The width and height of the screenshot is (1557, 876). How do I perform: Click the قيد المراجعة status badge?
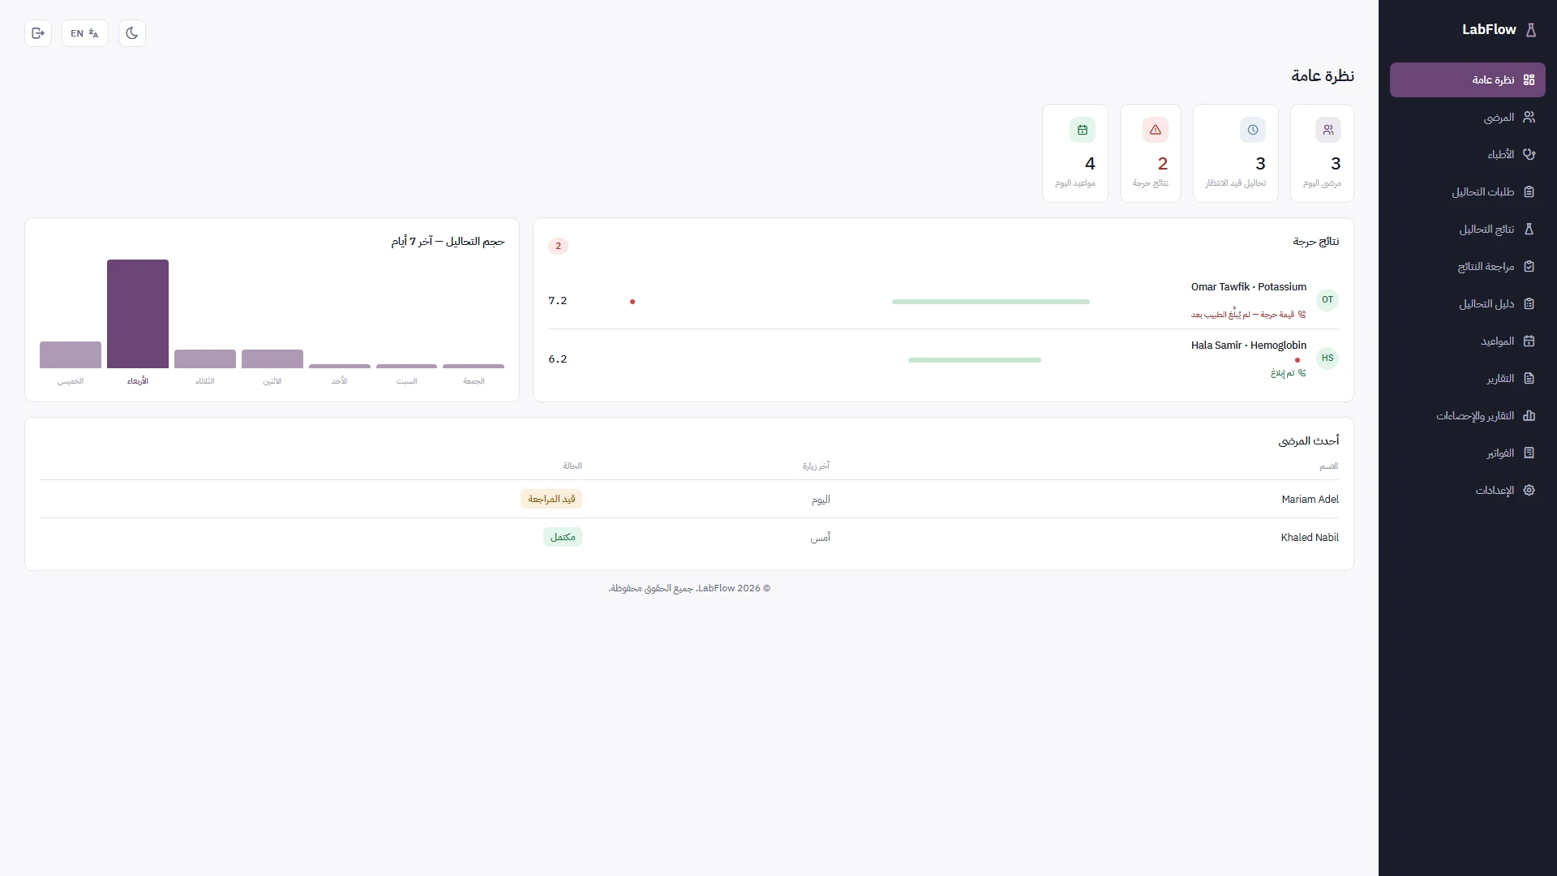(x=551, y=499)
